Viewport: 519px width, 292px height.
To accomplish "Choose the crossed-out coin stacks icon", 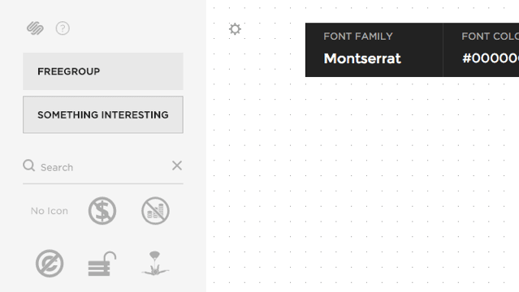I will coord(155,211).
